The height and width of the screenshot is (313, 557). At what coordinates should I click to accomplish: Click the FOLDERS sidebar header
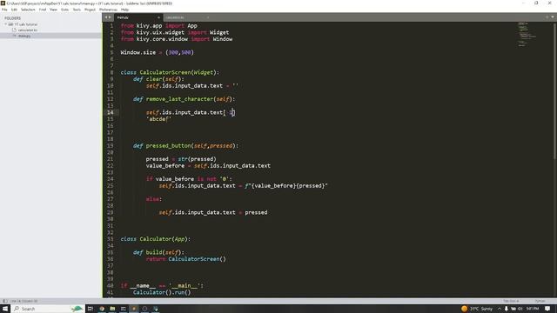click(13, 18)
